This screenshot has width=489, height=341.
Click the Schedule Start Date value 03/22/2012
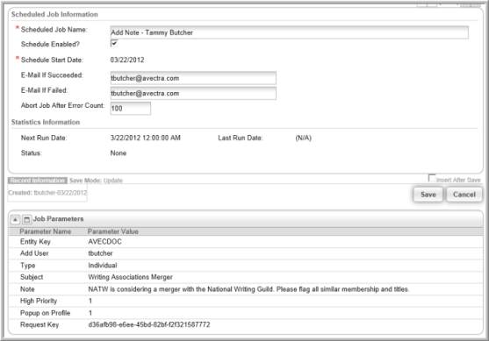click(127, 60)
